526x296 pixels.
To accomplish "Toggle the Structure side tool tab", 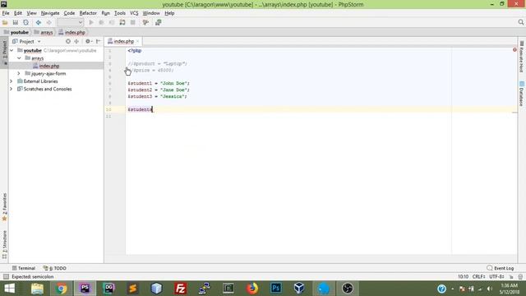I will point(4,245).
